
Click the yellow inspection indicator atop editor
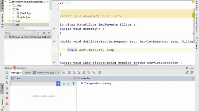193,2
